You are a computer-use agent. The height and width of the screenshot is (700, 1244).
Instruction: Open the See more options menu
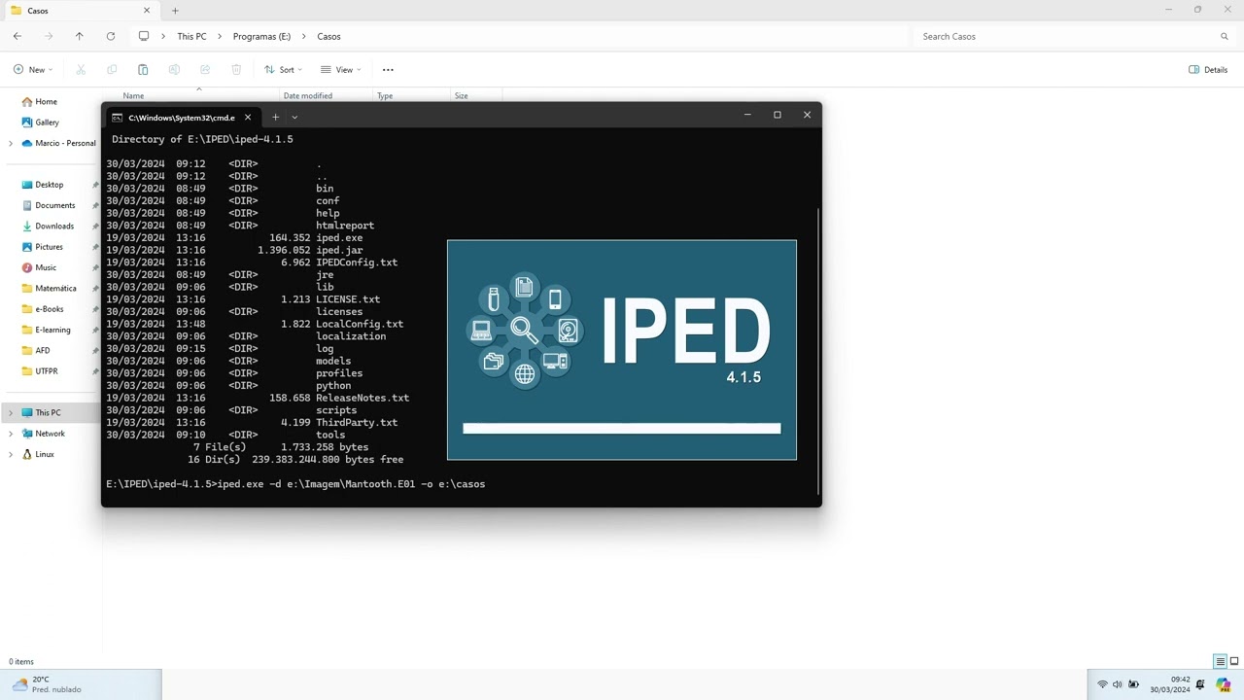pos(388,70)
